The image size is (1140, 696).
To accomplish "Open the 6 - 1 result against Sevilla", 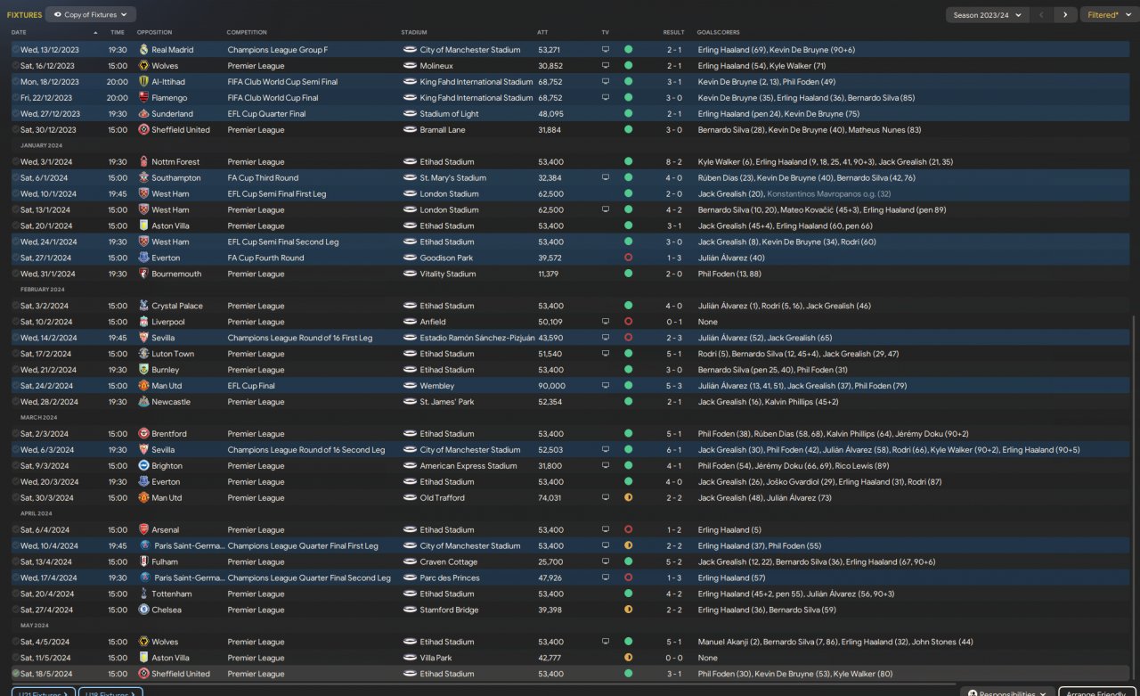I will coord(674,450).
